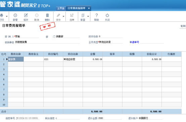The height and width of the screenshot is (122, 186).
Task: Click the 行摘要 column header
Action: [172, 54]
